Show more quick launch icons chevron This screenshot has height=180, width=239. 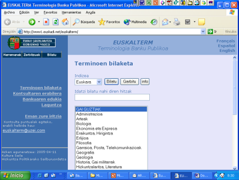(60, 174)
